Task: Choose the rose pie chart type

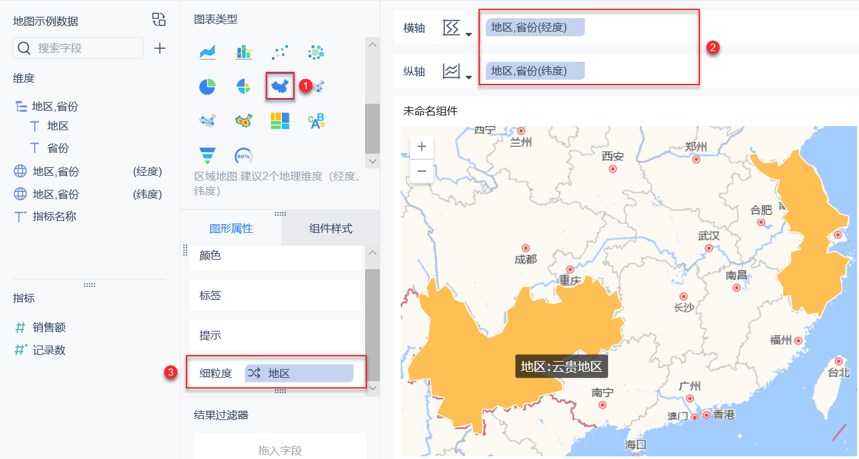Action: [244, 87]
